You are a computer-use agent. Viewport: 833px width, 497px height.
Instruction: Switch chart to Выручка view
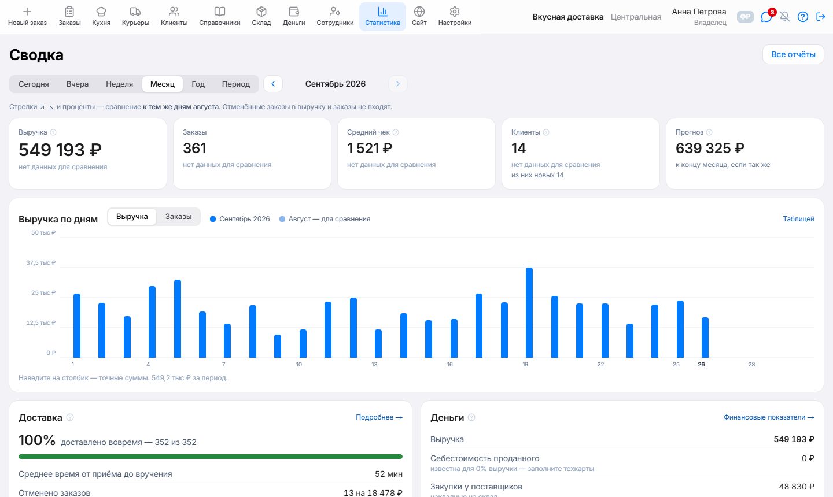(132, 217)
